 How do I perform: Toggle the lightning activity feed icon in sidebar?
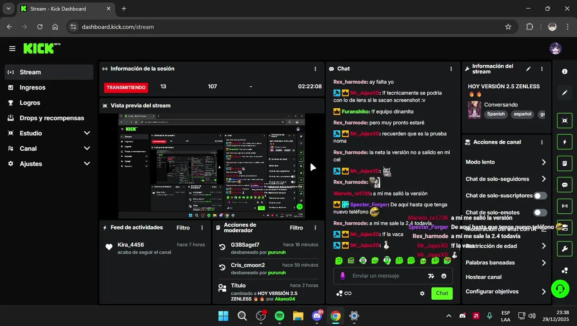565,142
